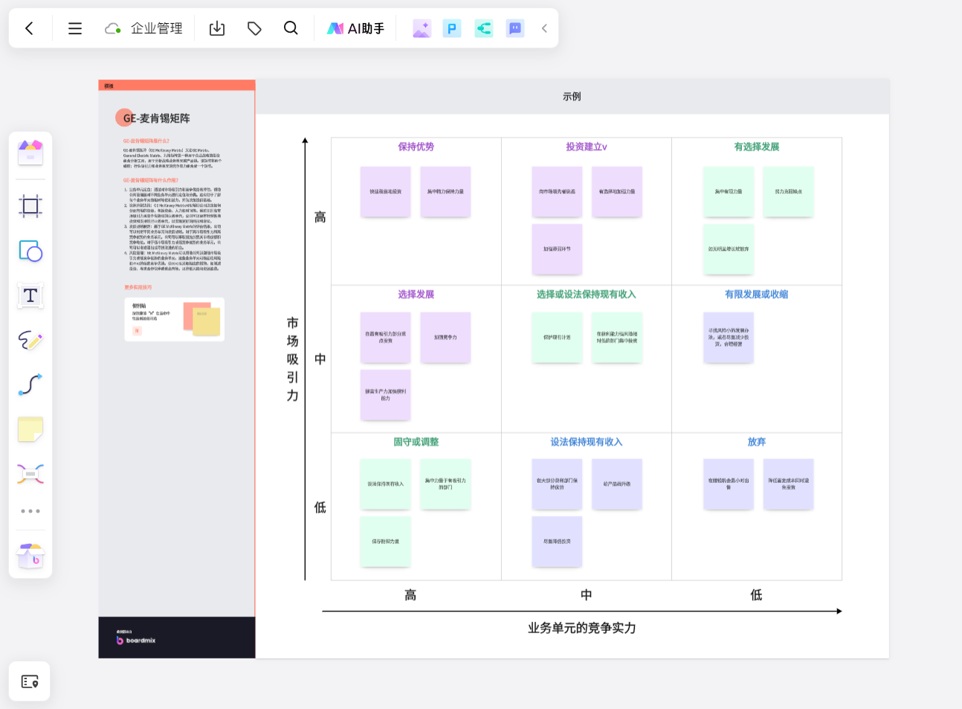Open the Boardmix resource box icon

click(x=30, y=555)
